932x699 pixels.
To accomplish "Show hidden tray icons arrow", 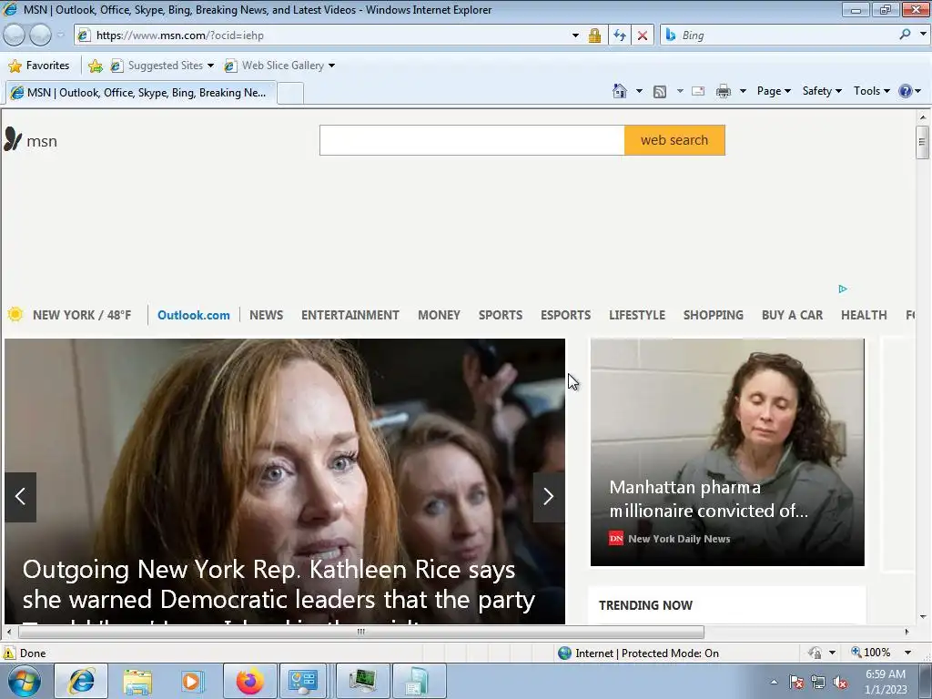I will [774, 682].
